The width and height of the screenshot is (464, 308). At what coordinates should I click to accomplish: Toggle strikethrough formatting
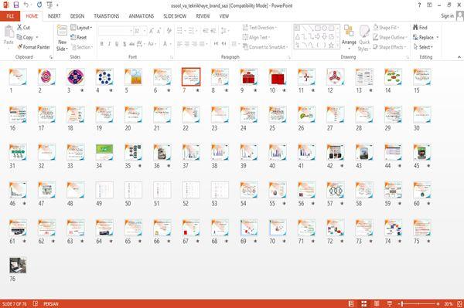tap(131, 44)
